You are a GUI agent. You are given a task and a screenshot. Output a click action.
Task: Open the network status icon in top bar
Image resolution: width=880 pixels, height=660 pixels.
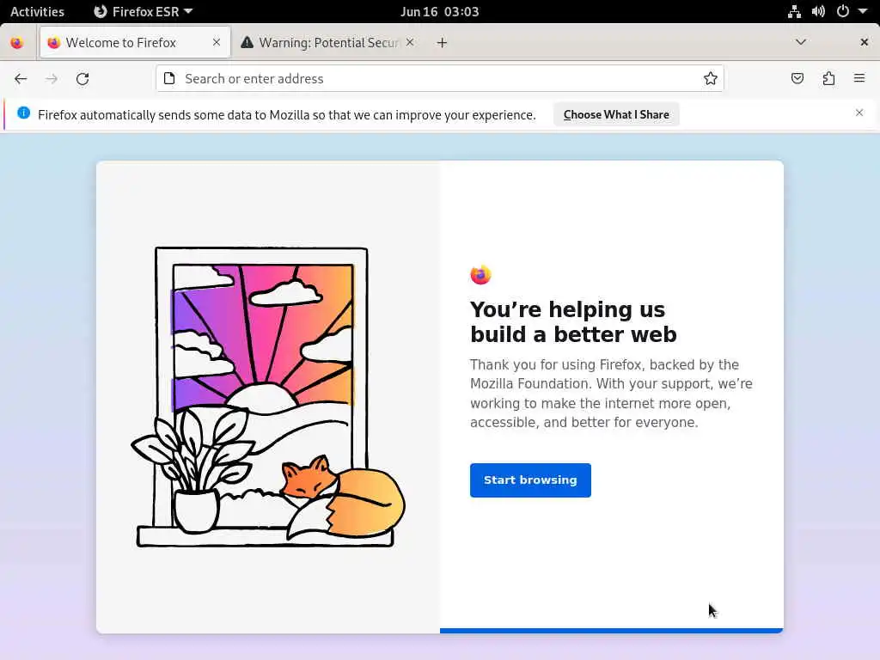click(x=794, y=11)
